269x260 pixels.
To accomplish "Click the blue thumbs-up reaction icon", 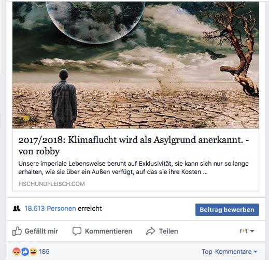I will point(25,252).
